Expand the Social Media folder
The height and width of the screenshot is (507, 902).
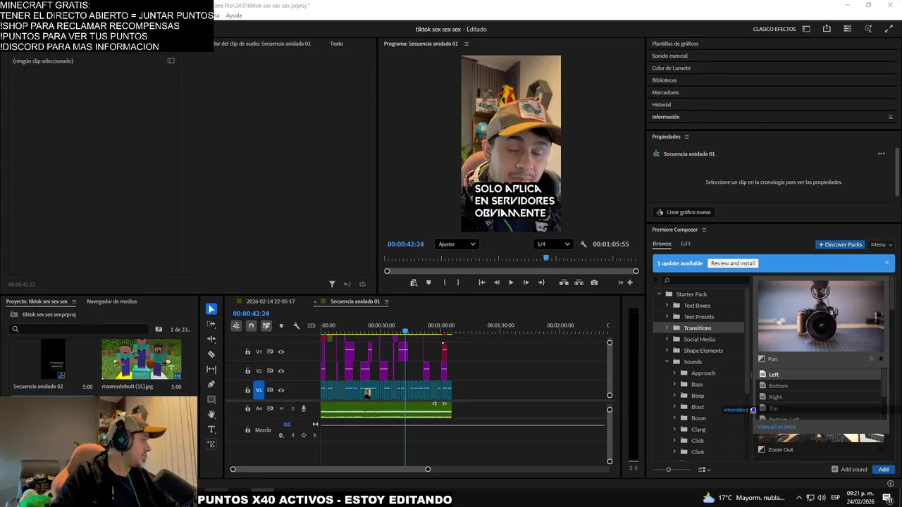point(667,339)
